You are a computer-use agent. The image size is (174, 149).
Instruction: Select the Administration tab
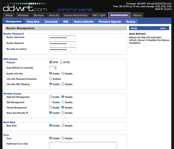coord(119,15)
